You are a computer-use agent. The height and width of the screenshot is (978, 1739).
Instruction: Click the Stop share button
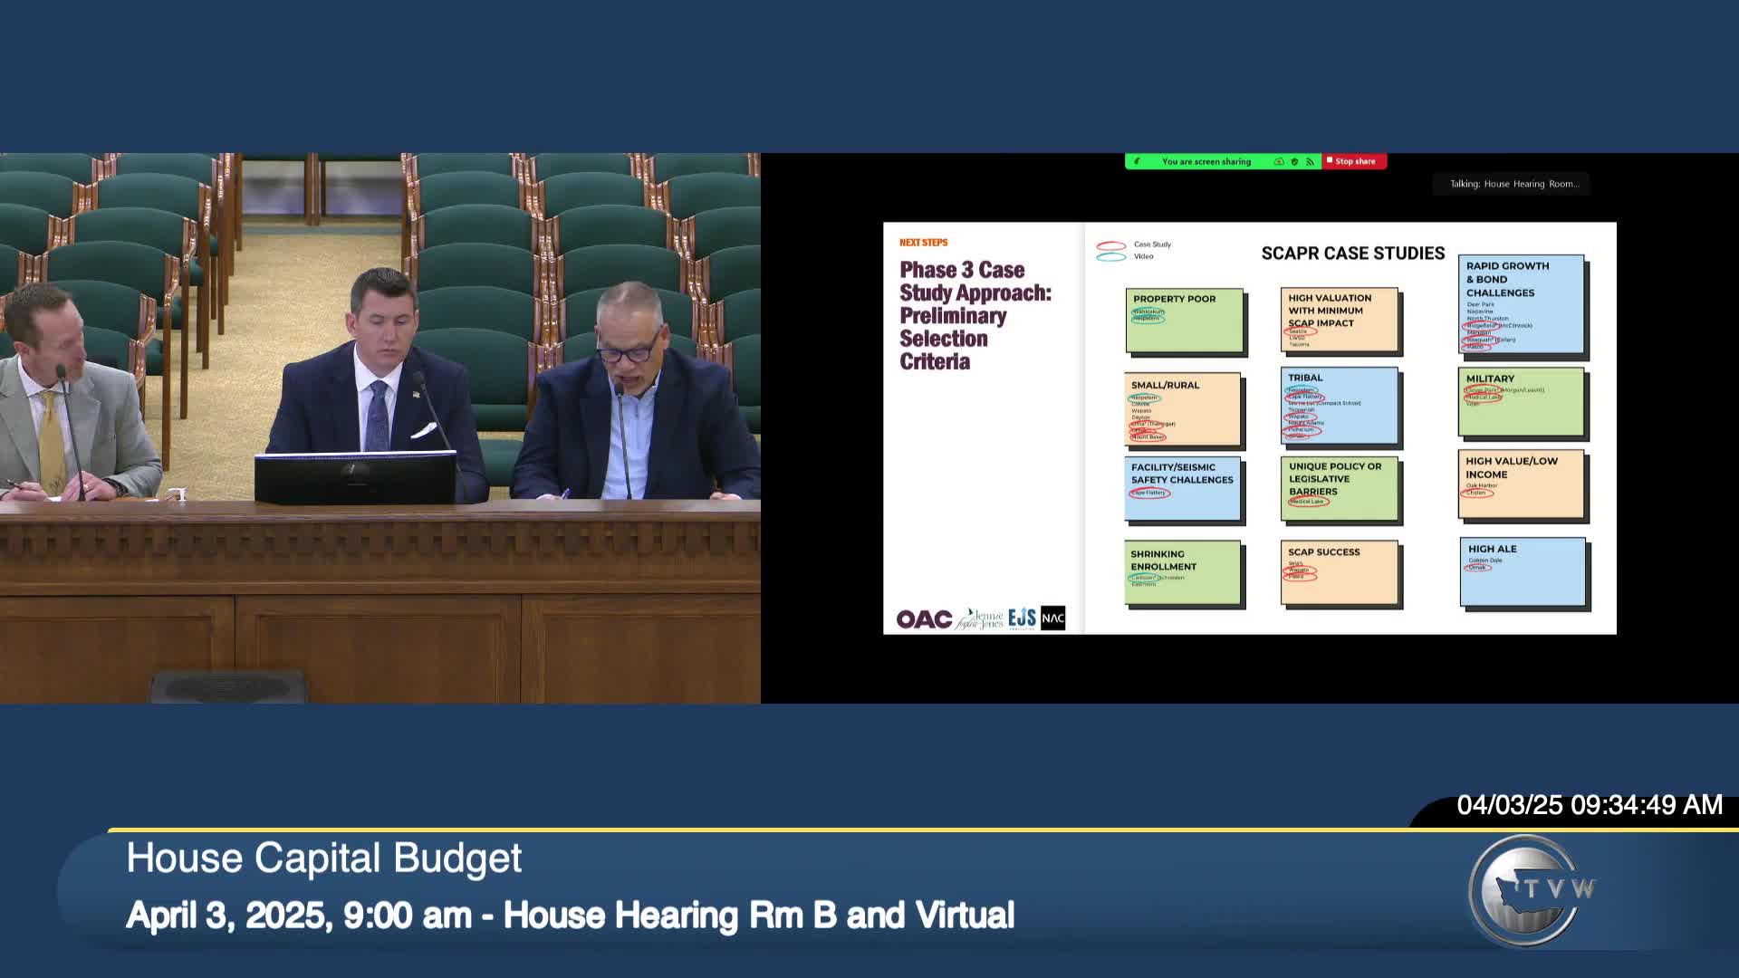click(1353, 161)
